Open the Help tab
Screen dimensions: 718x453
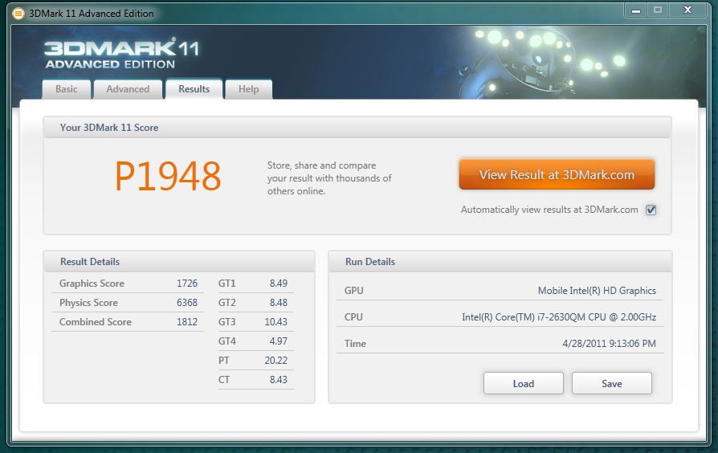click(249, 89)
